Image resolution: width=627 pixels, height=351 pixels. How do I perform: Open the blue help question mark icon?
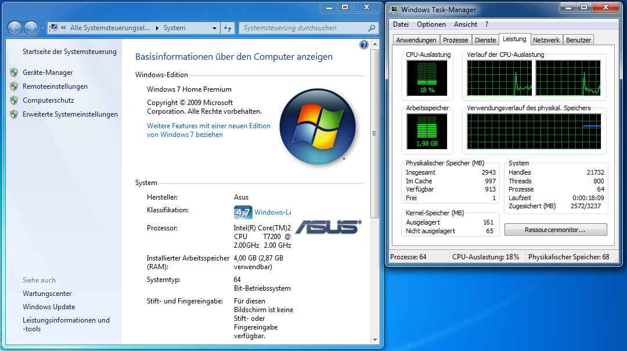pyautogui.click(x=363, y=45)
